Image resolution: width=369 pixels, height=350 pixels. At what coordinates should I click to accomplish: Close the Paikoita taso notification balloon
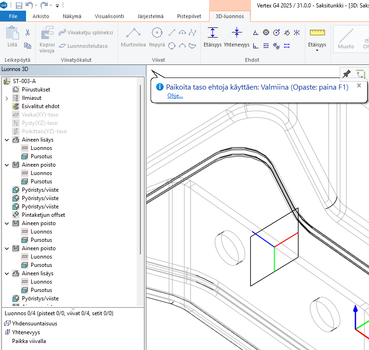[359, 85]
